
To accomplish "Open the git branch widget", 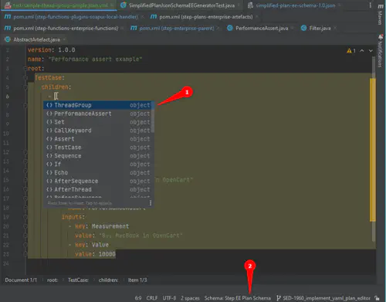I will tap(323, 298).
